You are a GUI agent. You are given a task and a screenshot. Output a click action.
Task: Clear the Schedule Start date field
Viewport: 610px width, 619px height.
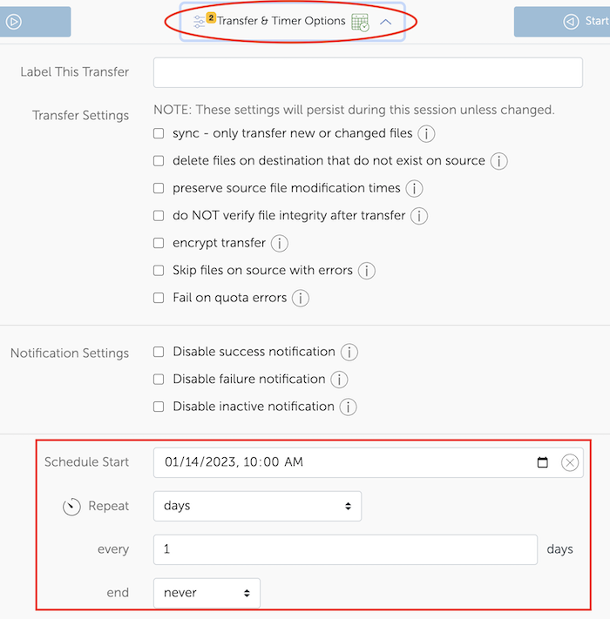569,462
